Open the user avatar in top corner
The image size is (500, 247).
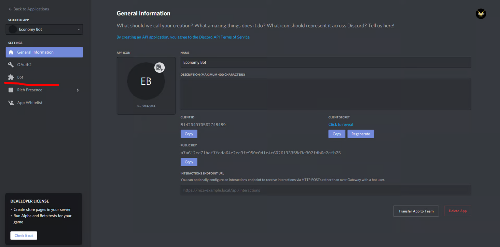coord(480,14)
